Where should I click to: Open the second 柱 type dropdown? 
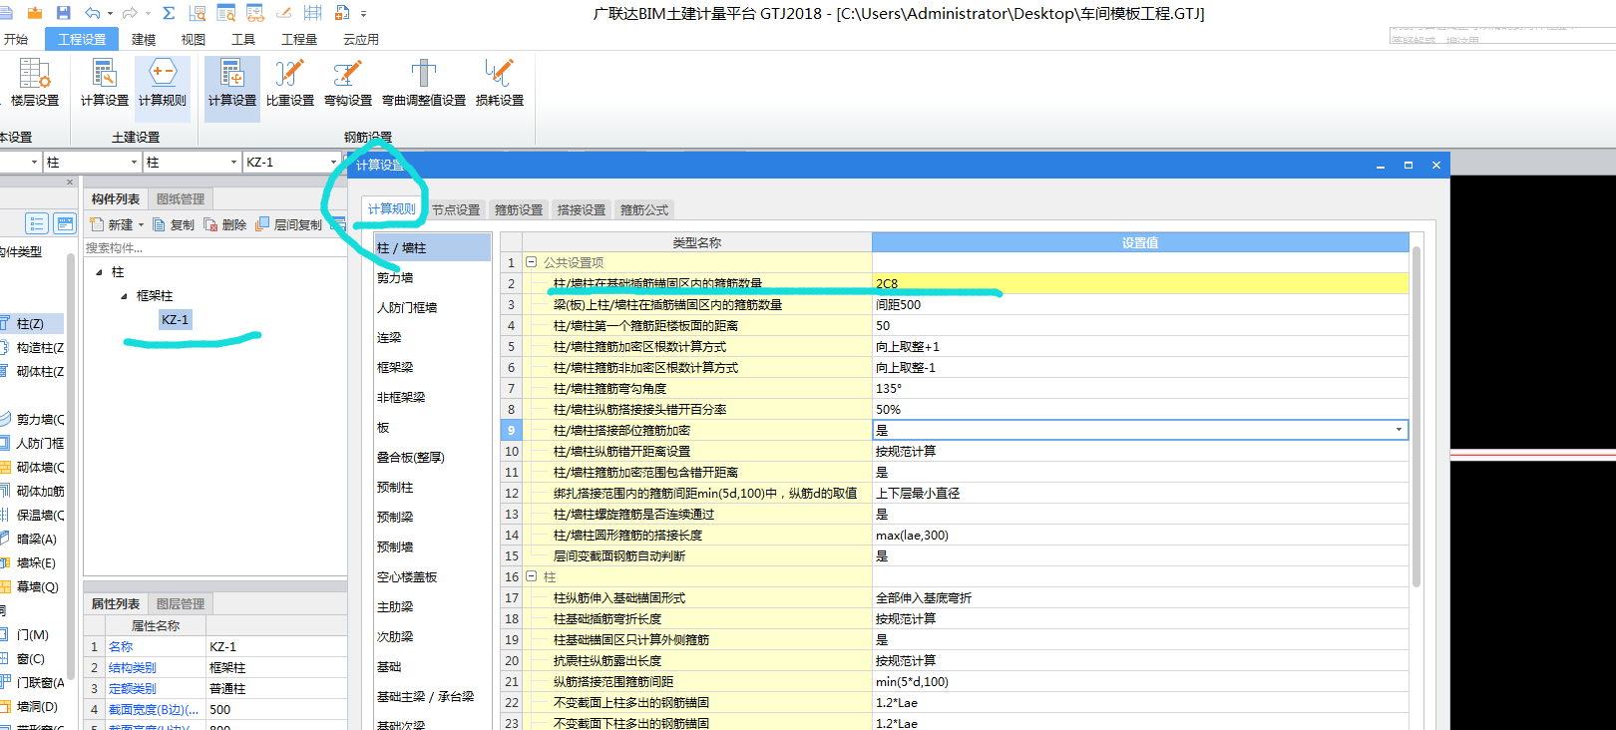click(x=233, y=162)
